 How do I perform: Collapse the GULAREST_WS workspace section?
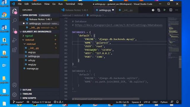point(21,32)
